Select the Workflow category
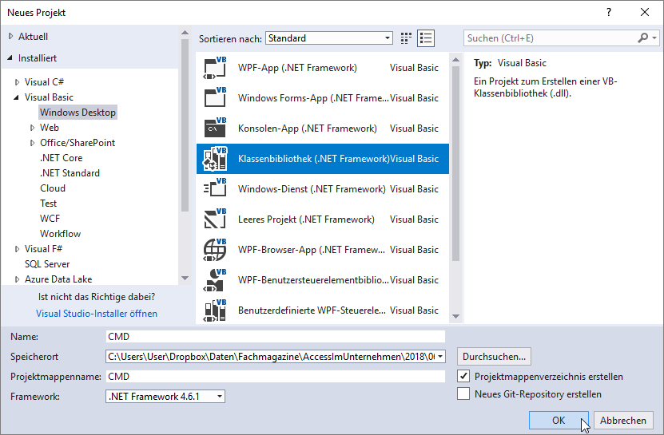The height and width of the screenshot is (435, 664). 60,234
